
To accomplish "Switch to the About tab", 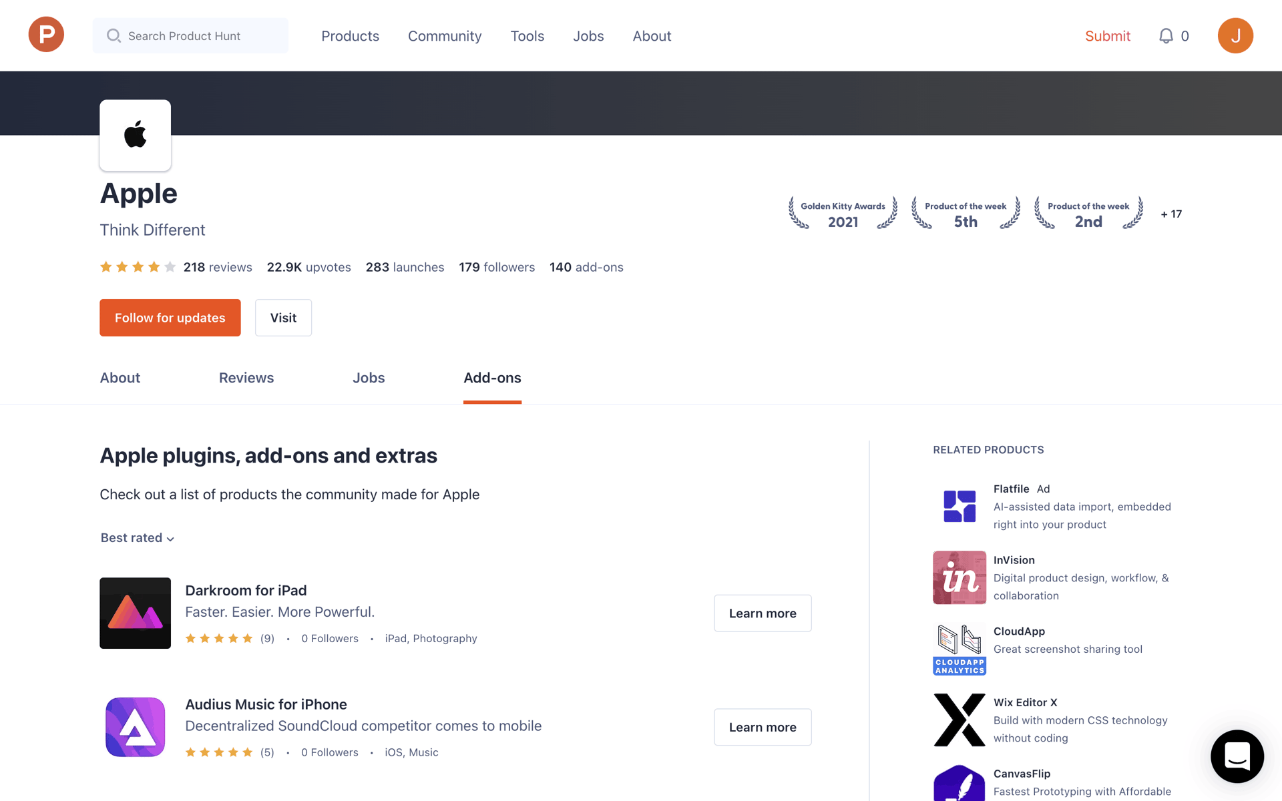I will point(120,378).
